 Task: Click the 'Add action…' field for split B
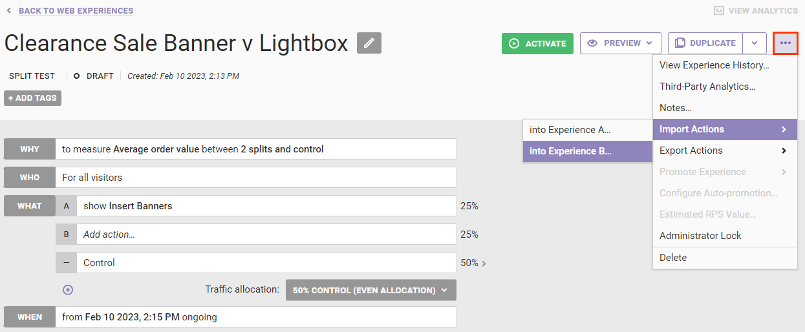point(266,234)
